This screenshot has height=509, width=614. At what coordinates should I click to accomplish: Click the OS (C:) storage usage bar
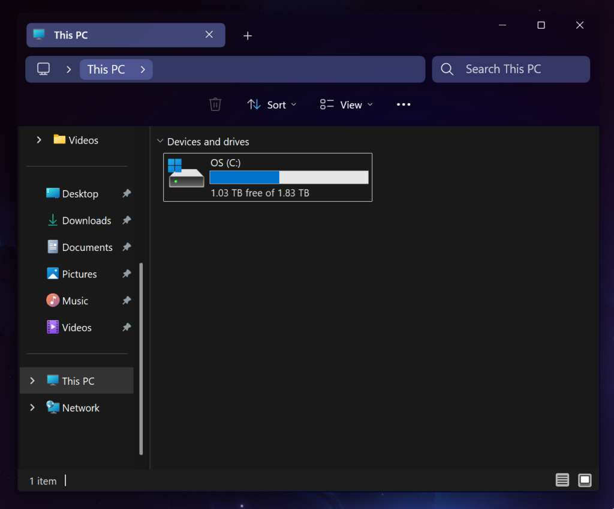[289, 177]
